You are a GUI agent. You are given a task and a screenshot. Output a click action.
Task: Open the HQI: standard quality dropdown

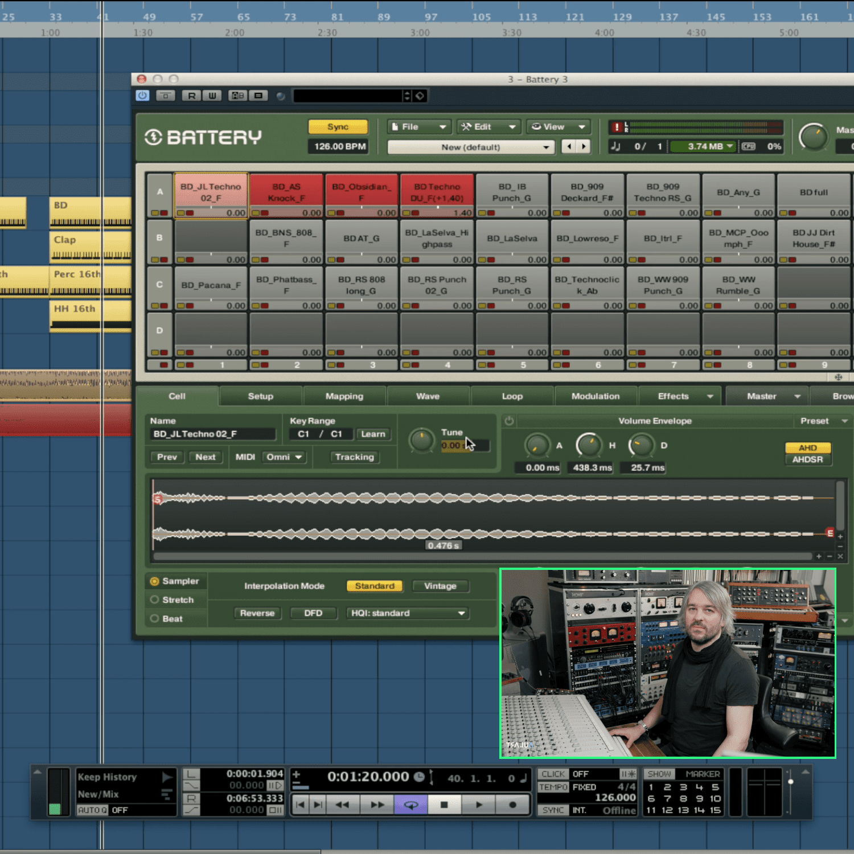click(408, 613)
